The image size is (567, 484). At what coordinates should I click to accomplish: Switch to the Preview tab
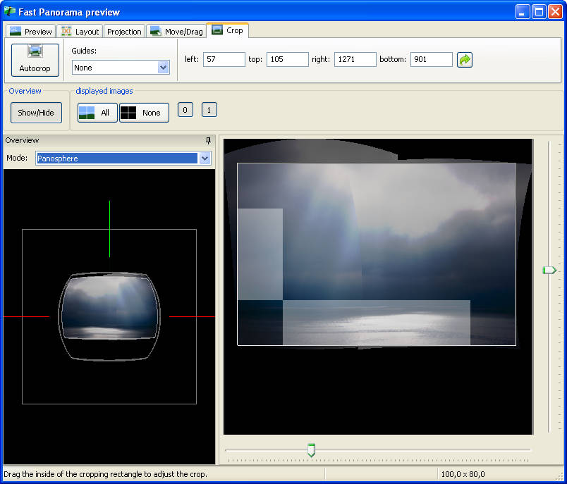[x=31, y=31]
